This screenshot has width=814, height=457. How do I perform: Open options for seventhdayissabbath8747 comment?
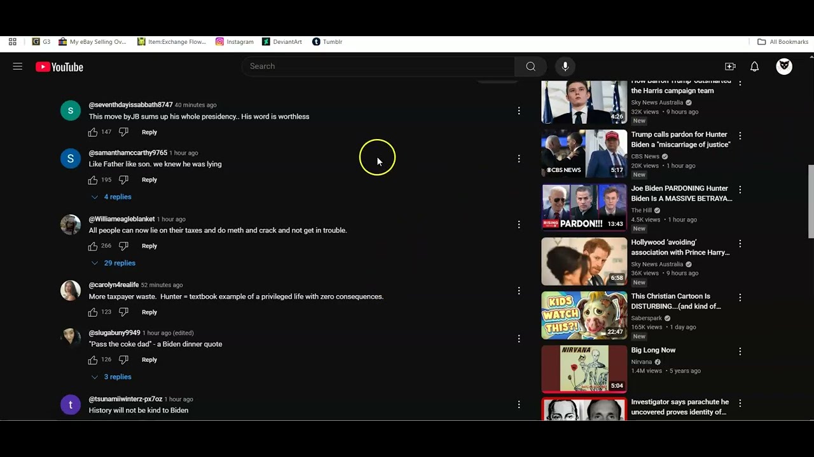click(x=519, y=110)
